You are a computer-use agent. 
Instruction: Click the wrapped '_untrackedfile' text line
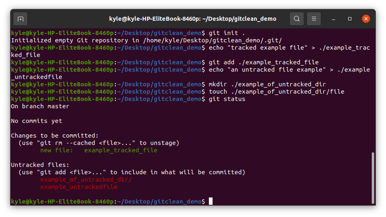(36, 77)
